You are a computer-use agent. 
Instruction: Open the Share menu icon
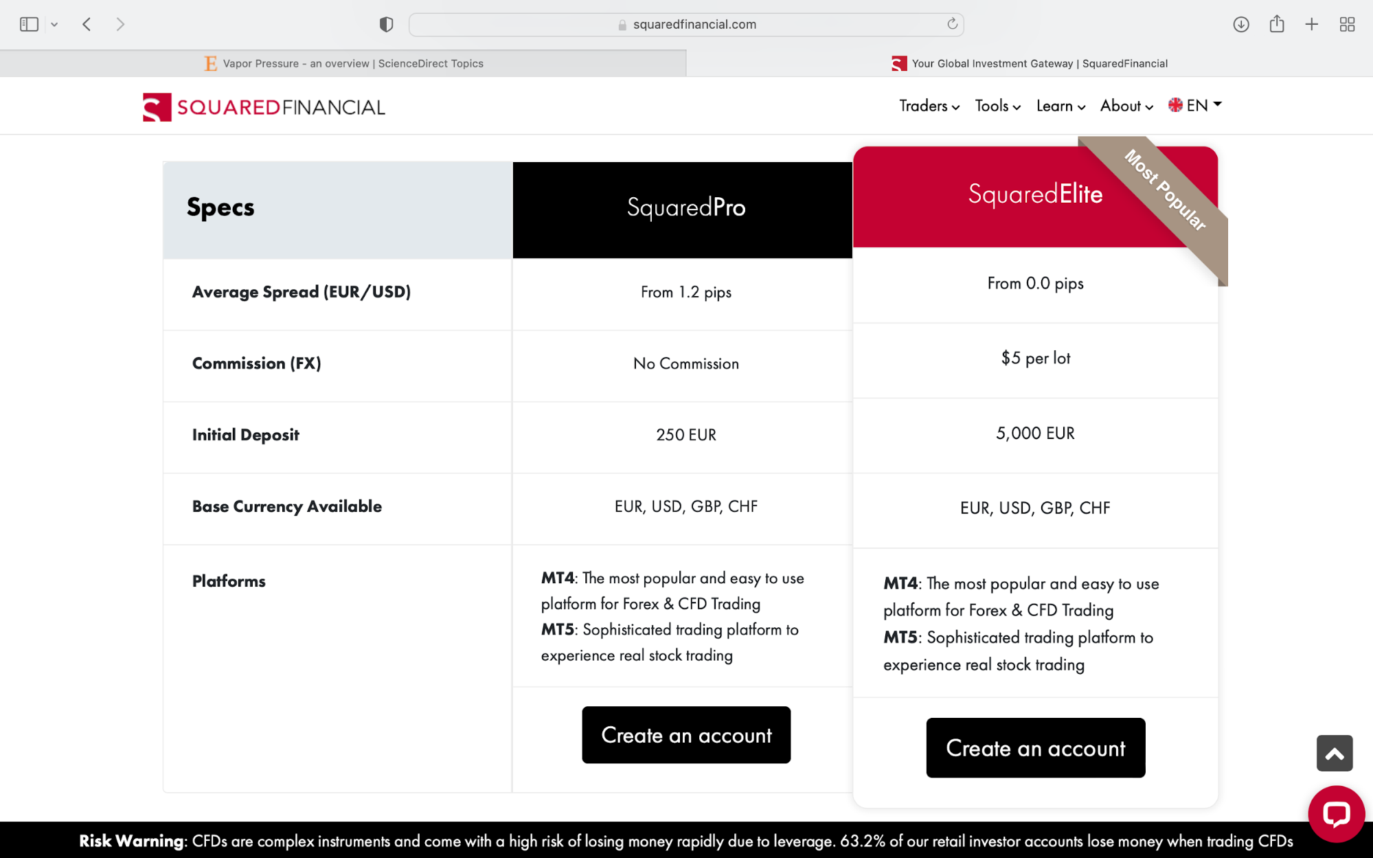click(x=1277, y=24)
